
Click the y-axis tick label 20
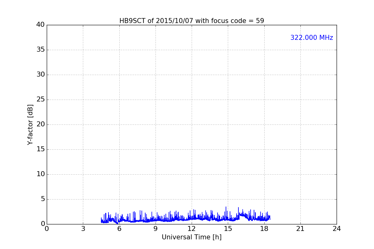click(41, 125)
